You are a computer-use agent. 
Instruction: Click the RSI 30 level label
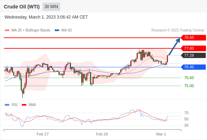(186, 125)
